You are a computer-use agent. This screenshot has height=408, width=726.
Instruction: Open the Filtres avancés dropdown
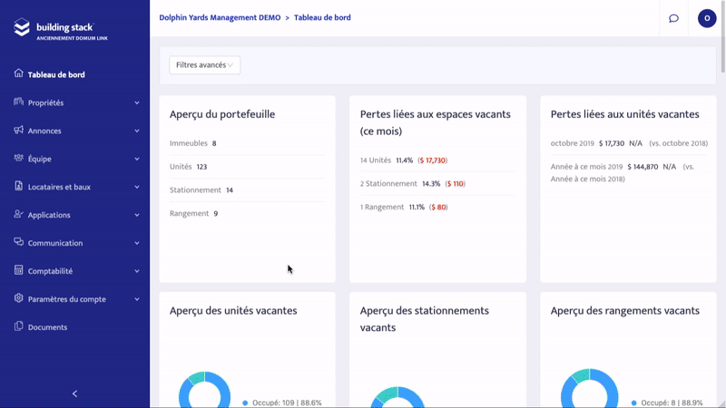(x=204, y=65)
